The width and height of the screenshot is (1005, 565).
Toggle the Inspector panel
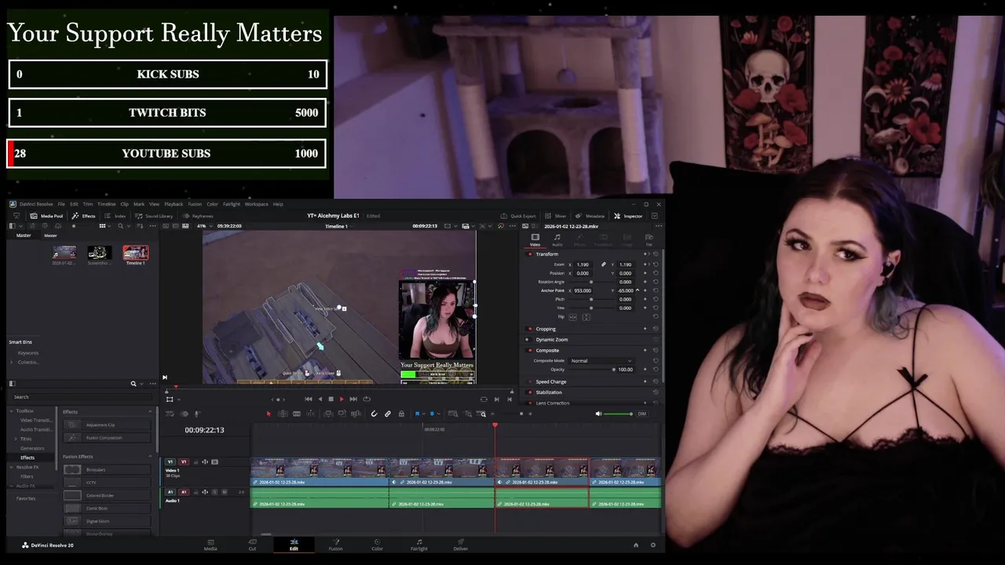point(629,216)
